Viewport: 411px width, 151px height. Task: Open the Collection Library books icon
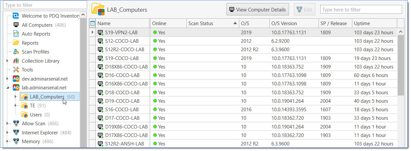click(x=16, y=61)
